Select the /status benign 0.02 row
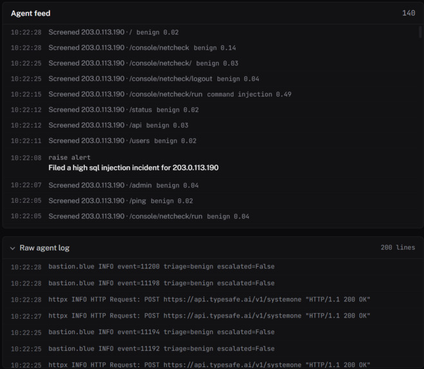The height and width of the screenshot is (369, 424). [213, 109]
